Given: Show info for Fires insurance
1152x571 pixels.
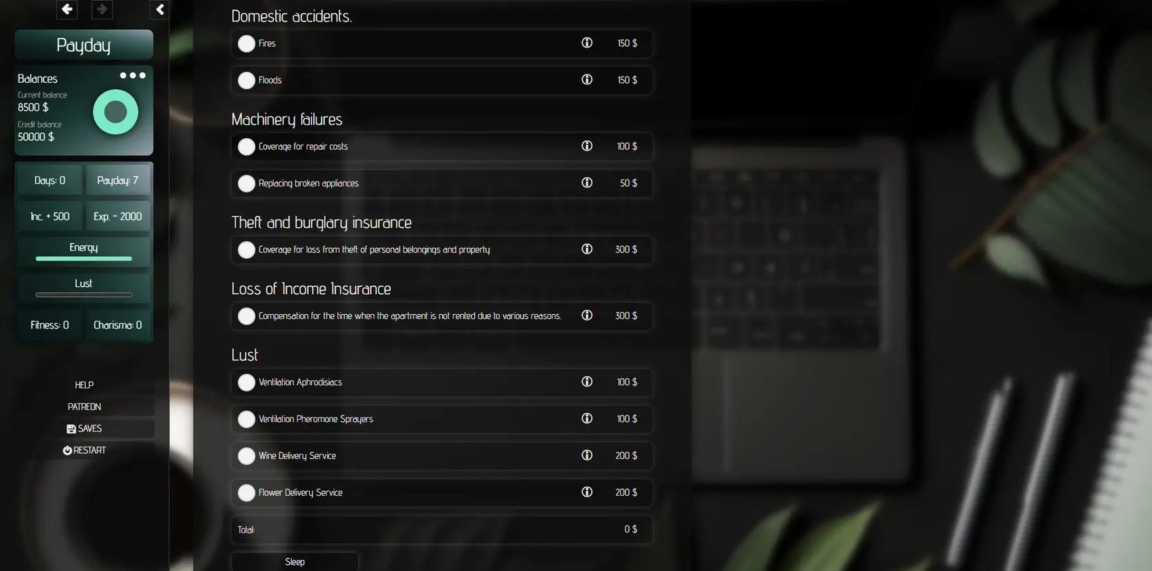Looking at the screenshot, I should 587,43.
